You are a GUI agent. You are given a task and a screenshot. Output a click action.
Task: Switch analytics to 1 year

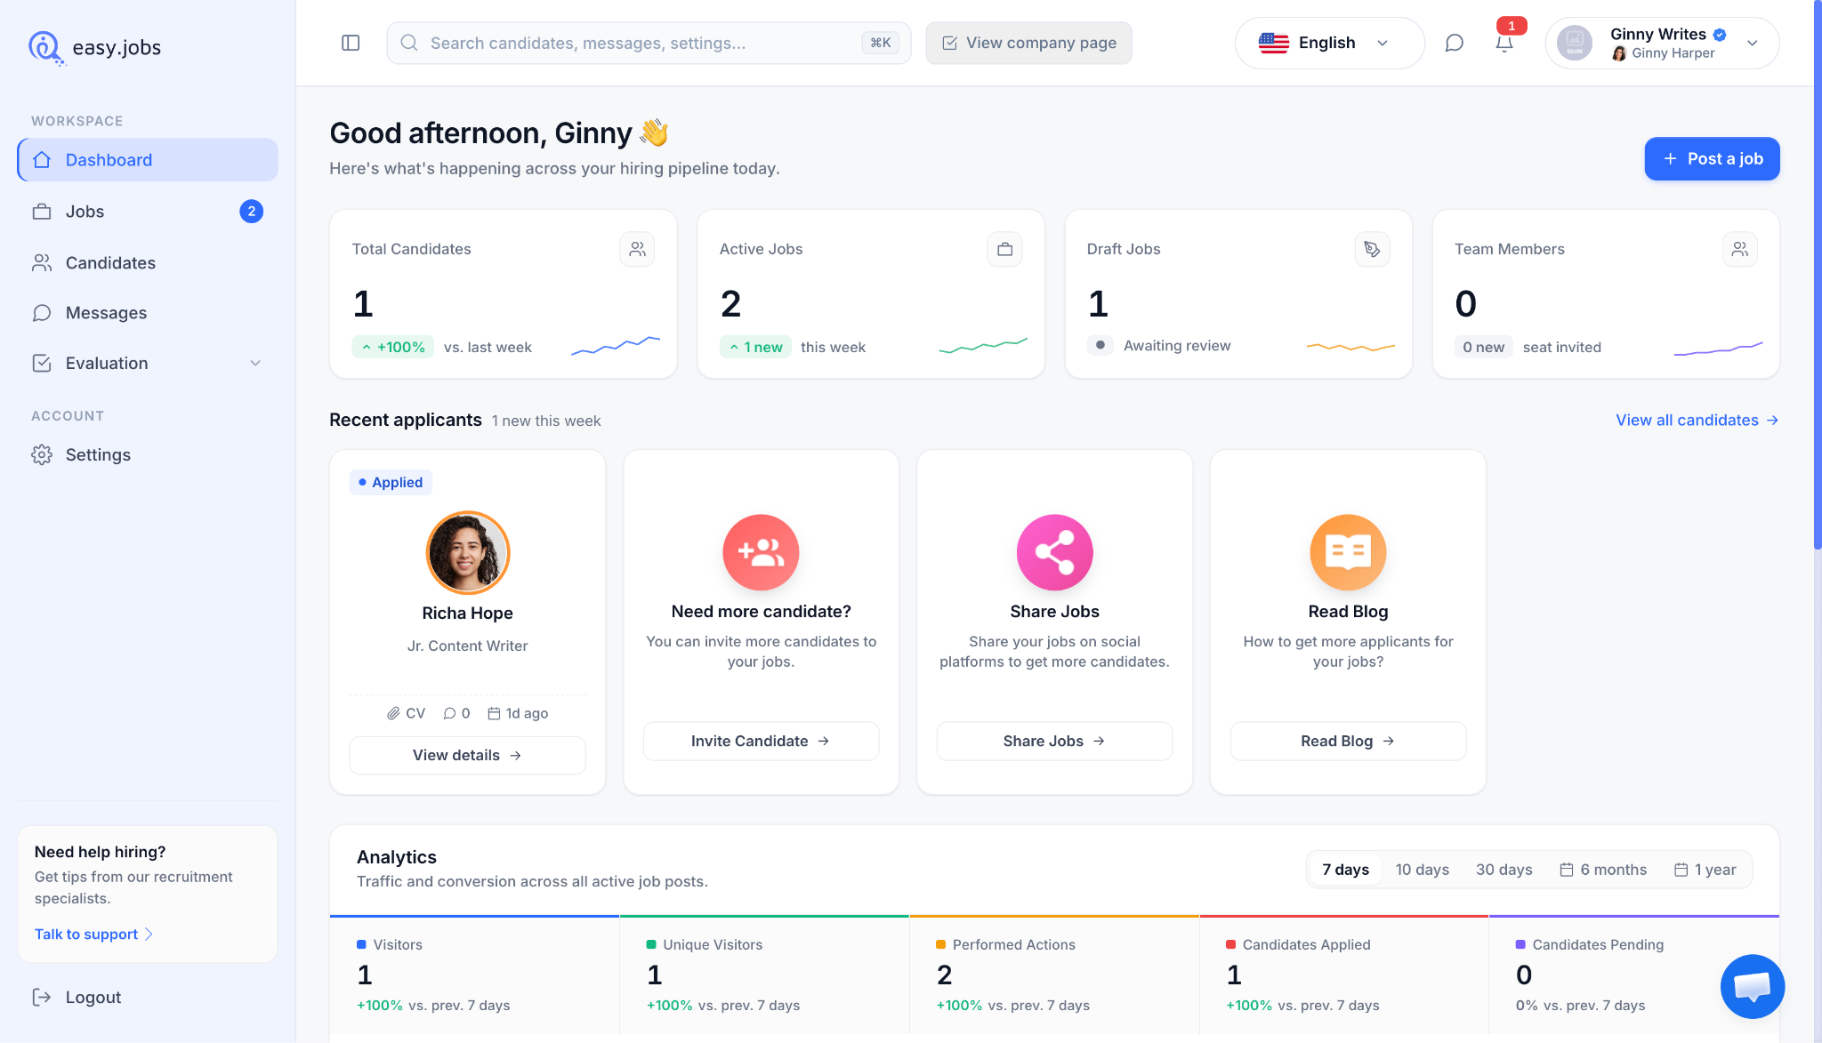tap(1705, 870)
